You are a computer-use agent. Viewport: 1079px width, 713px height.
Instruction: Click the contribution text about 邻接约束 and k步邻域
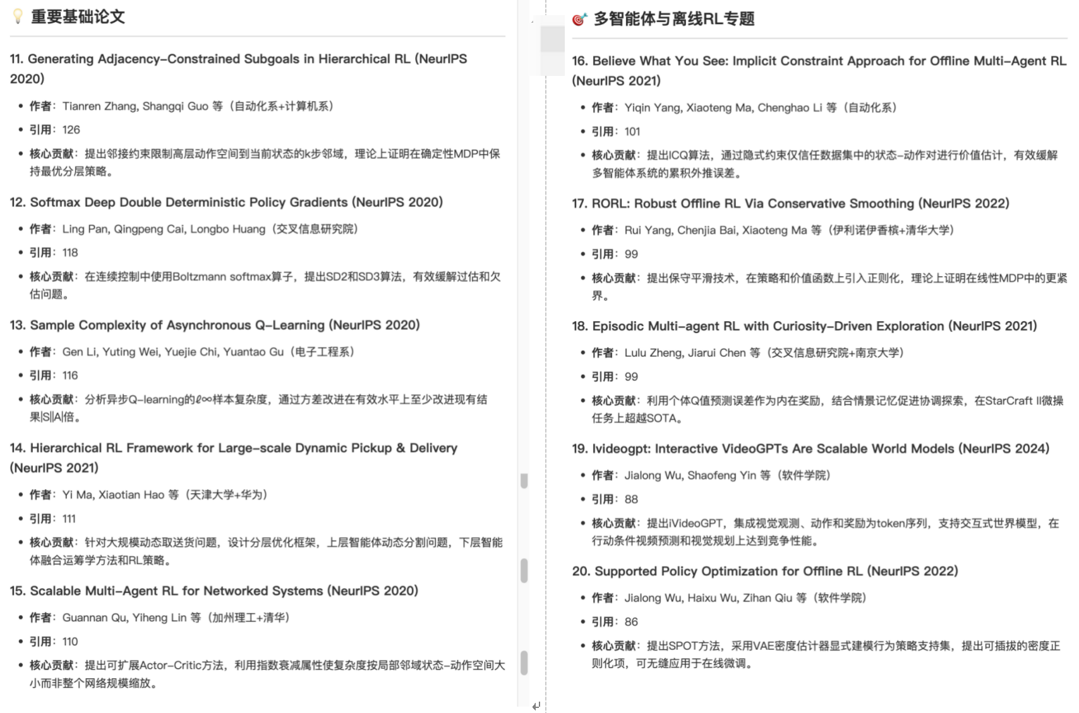265,162
